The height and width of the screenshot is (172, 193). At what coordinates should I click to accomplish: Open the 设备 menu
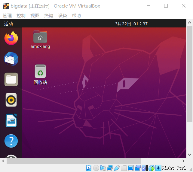(63, 16)
